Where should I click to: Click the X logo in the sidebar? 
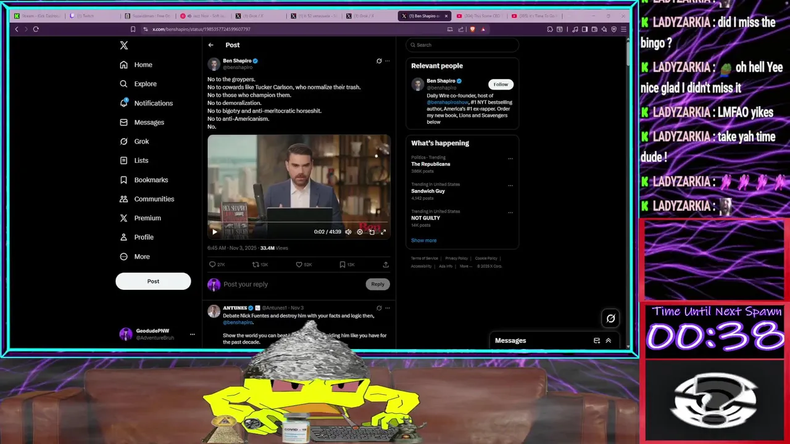click(x=124, y=45)
